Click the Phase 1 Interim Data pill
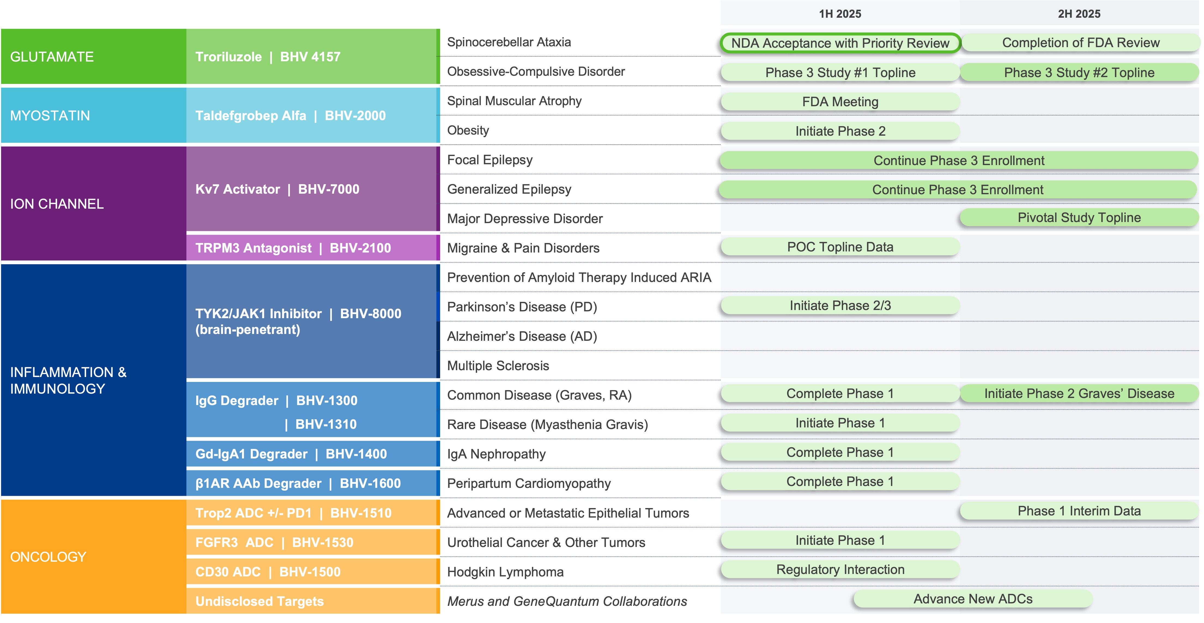 pos(1079,511)
